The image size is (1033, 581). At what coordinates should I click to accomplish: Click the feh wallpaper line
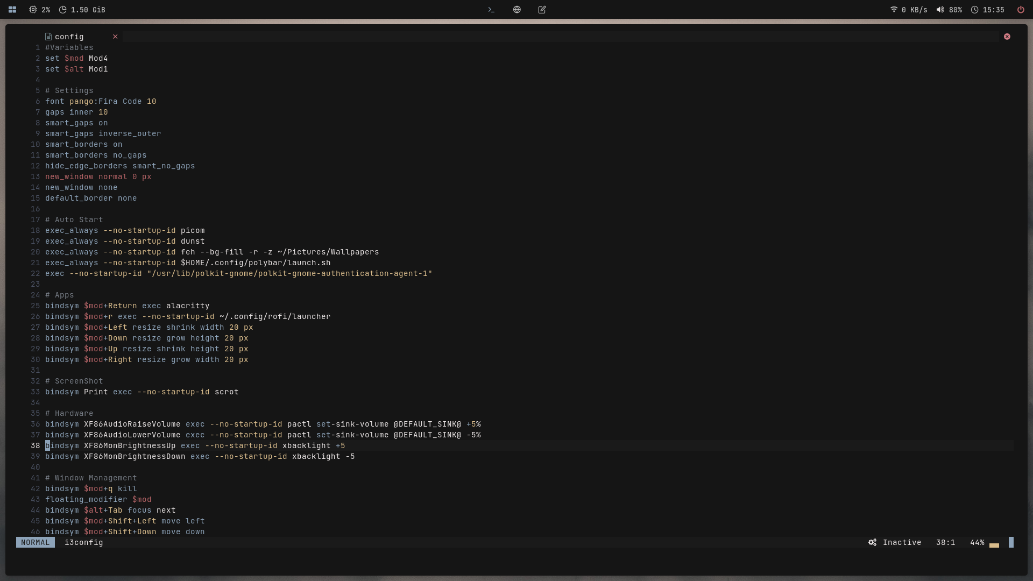point(212,252)
